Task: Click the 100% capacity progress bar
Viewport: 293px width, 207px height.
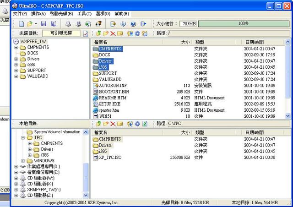Action: 244,24
